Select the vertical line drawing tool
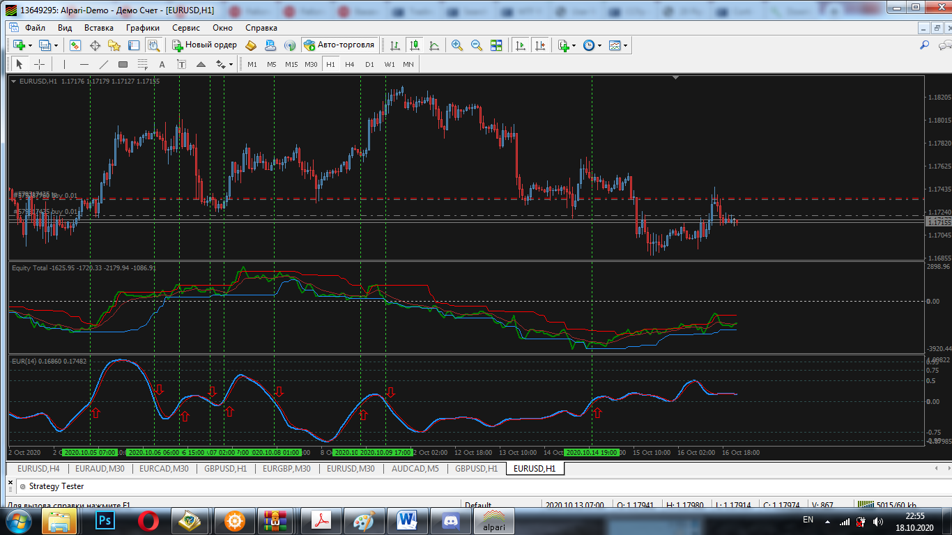Screen dimensions: 952x535 tap(64, 64)
